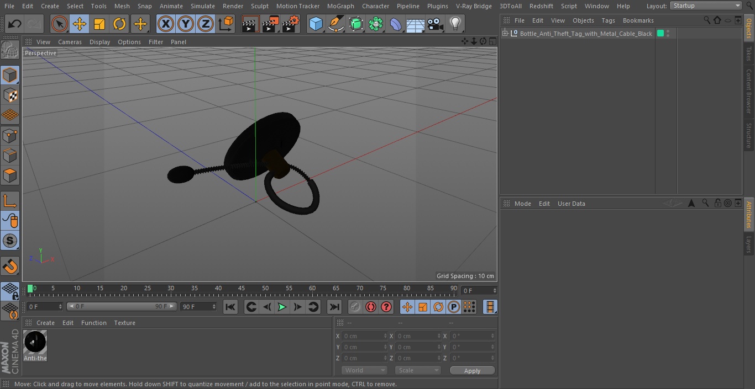Click the preview range 0 F–90 F slider
This screenshot has height=389, width=755.
pos(122,306)
